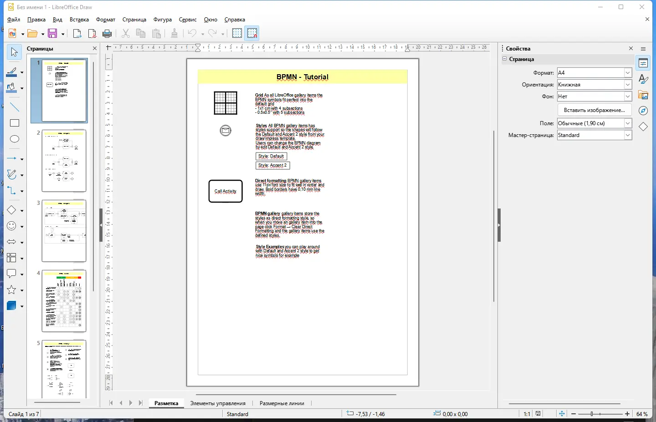The image size is (656, 422).
Task: Select the 3D Objects cube tool
Action: 12,306
